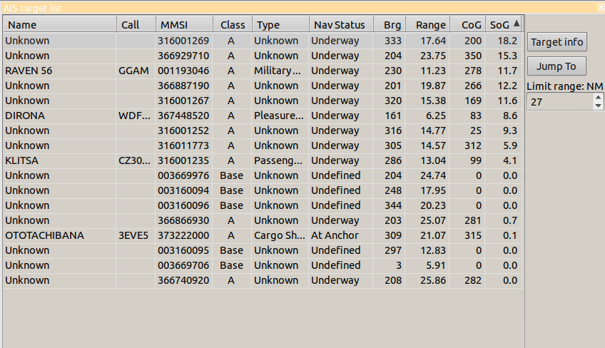605x348 pixels.
Task: Focus the Limit range NM input field
Action: tap(559, 102)
